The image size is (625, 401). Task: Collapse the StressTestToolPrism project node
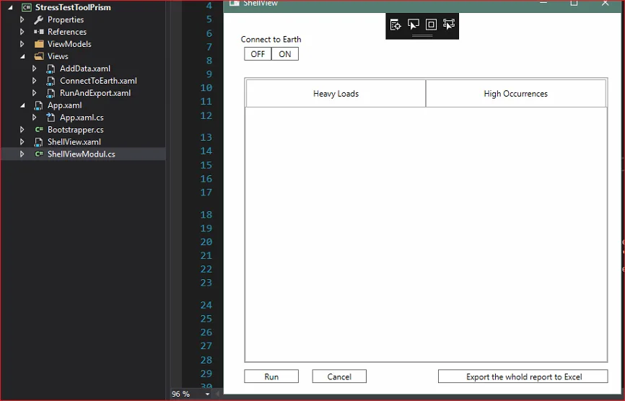(10, 7)
